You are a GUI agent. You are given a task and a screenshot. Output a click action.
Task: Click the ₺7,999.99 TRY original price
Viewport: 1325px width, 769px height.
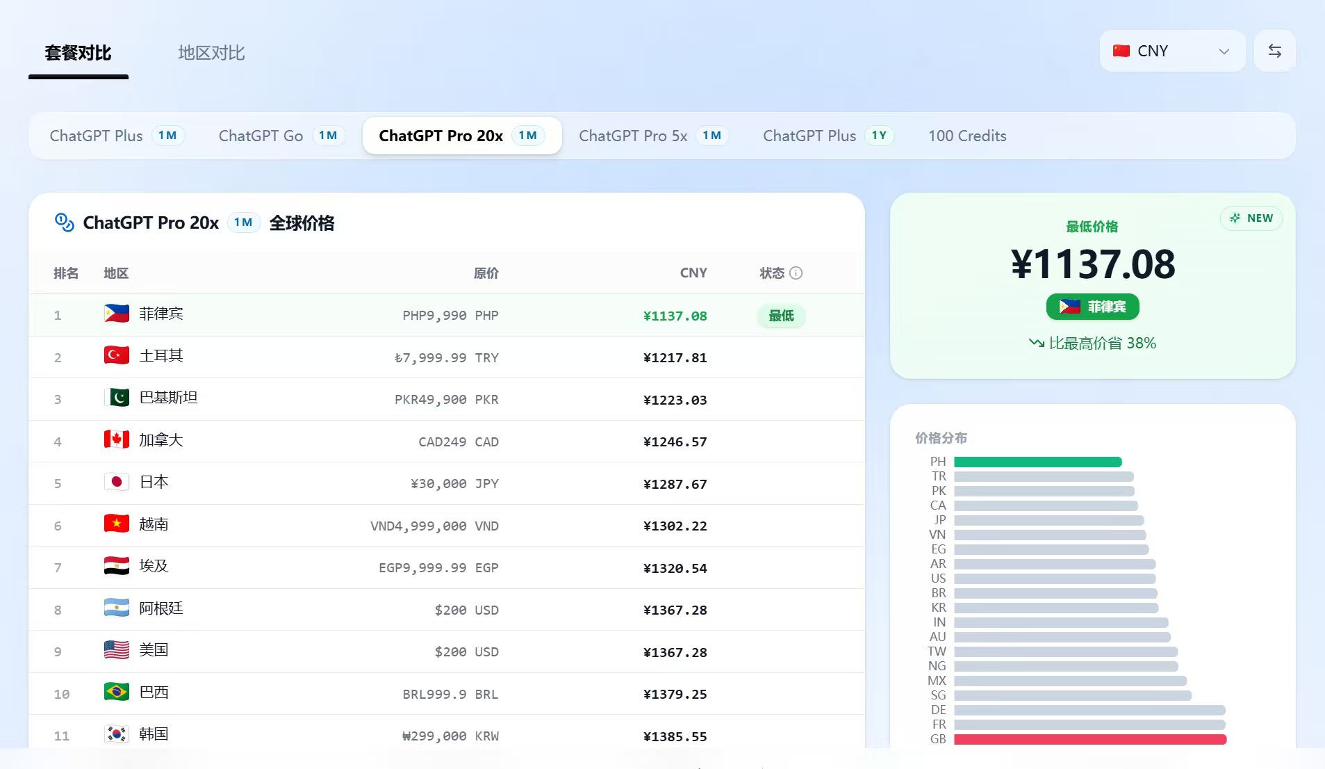point(446,358)
